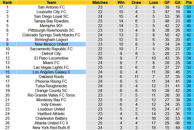The height and width of the screenshot is (130, 194).
Task: Select Tampa Bay Rowdies team name
Action: point(51,21)
